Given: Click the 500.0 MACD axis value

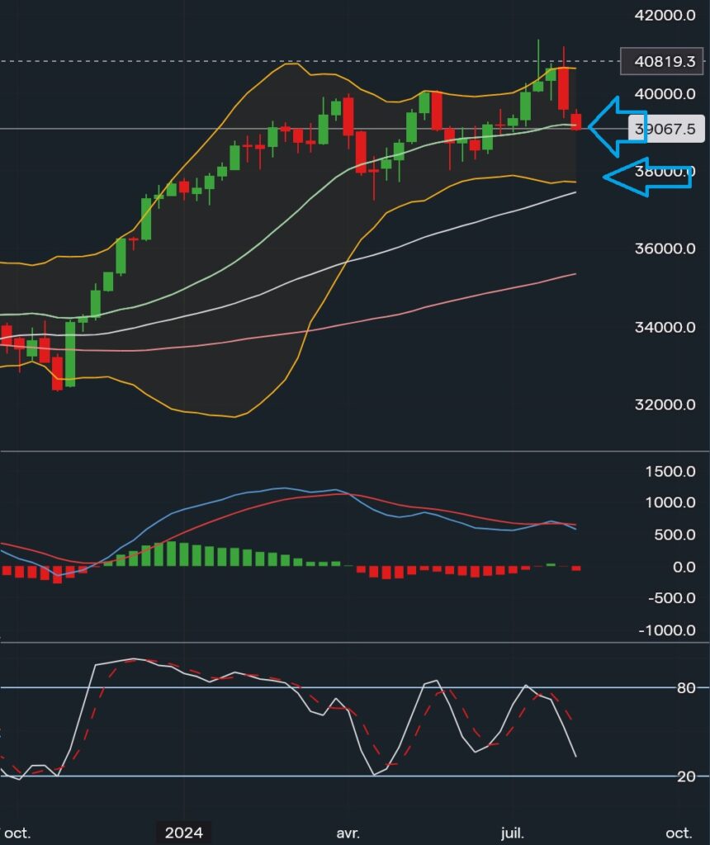Looking at the screenshot, I should click(x=675, y=535).
